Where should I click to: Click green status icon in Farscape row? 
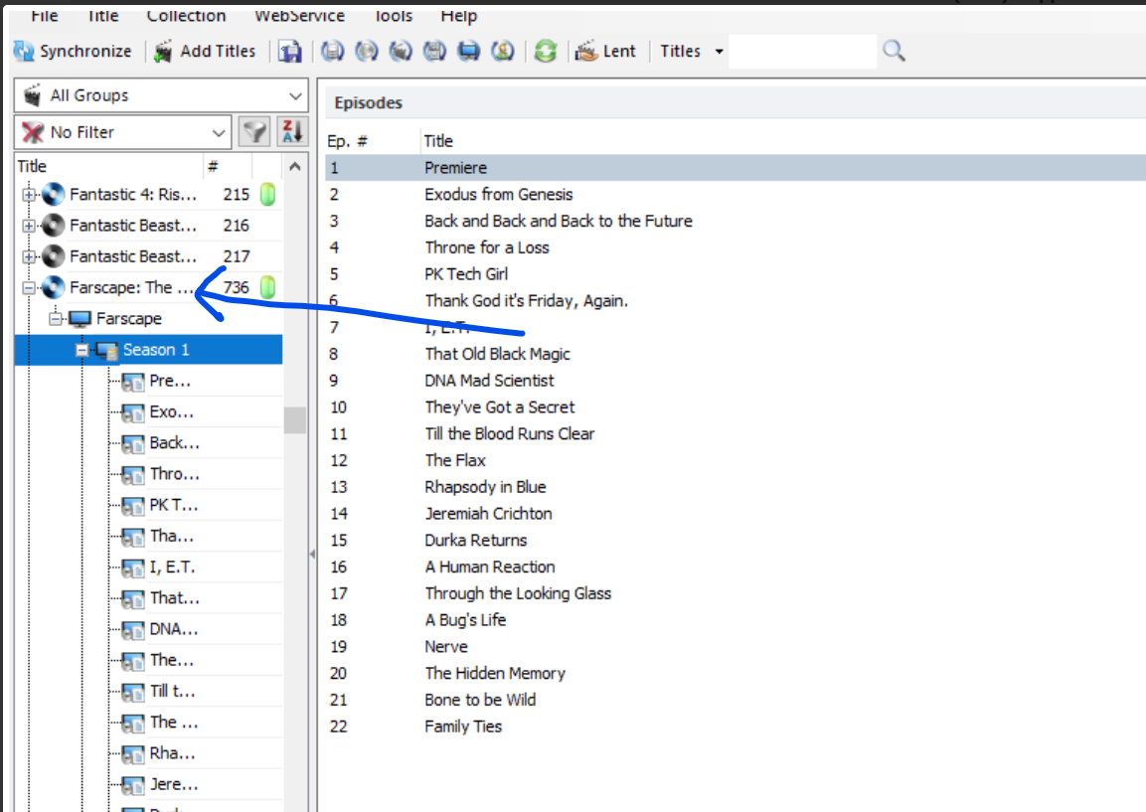pos(268,288)
